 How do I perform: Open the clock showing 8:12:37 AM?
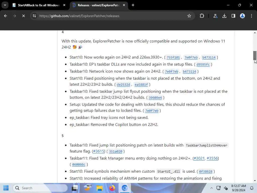point(238,188)
